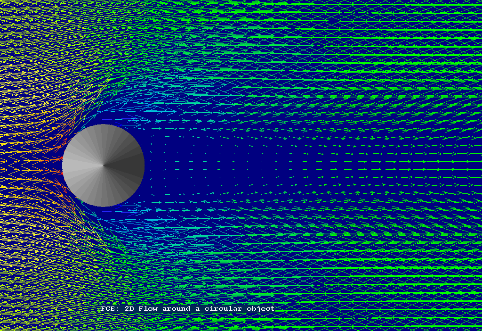Click the word "around" in the caption
The height and width of the screenshot is (331, 482).
click(177, 308)
